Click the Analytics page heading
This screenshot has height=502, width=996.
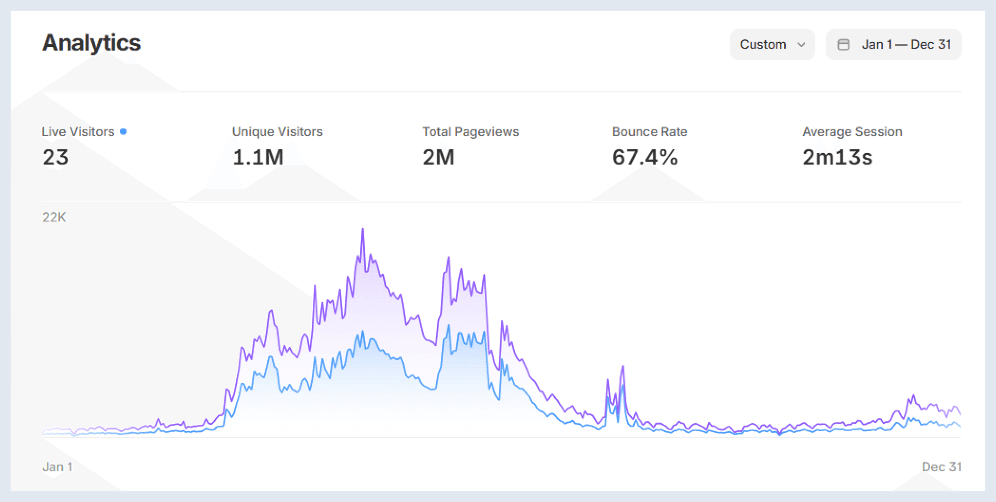click(91, 42)
